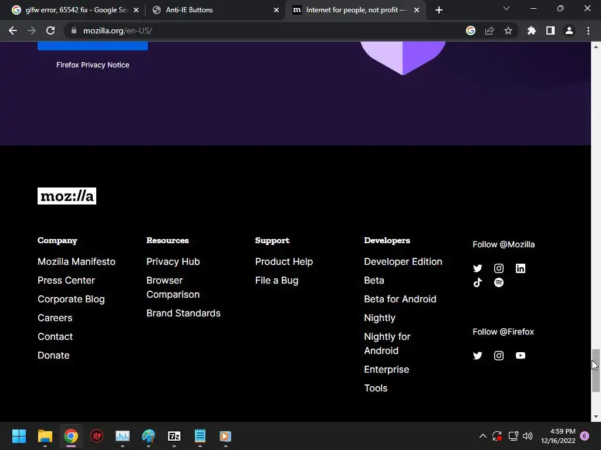The width and height of the screenshot is (601, 450).
Task: Open the developer Tools link
Action: tap(376, 388)
